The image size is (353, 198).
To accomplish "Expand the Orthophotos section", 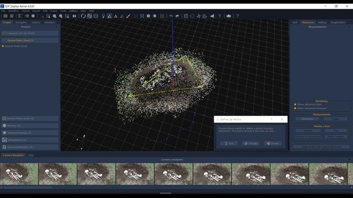I will coord(30,140).
